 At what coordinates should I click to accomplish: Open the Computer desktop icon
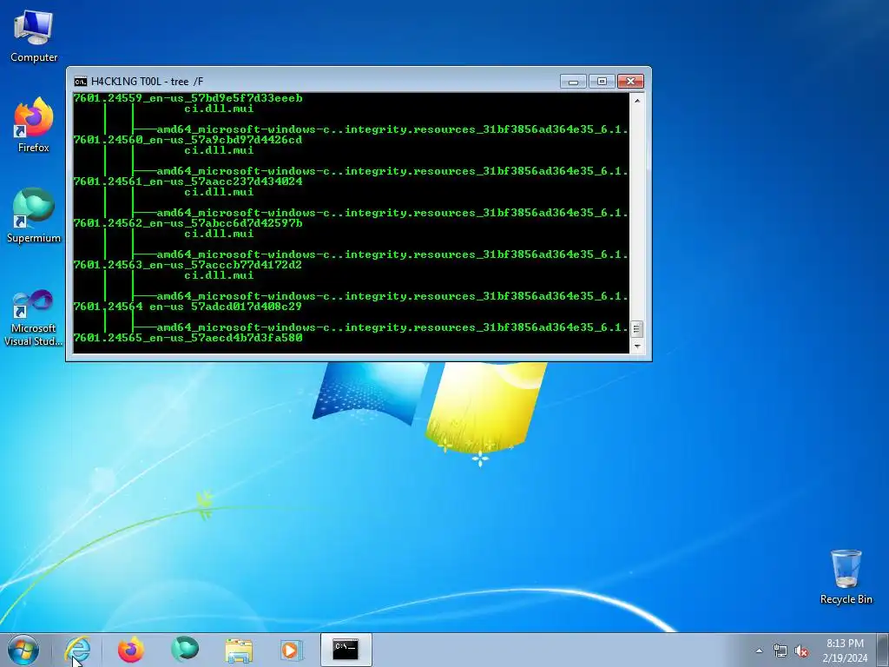pyautogui.click(x=34, y=36)
